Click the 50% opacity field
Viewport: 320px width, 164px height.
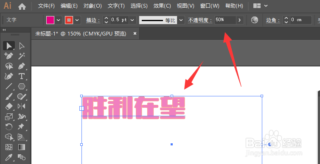point(225,20)
